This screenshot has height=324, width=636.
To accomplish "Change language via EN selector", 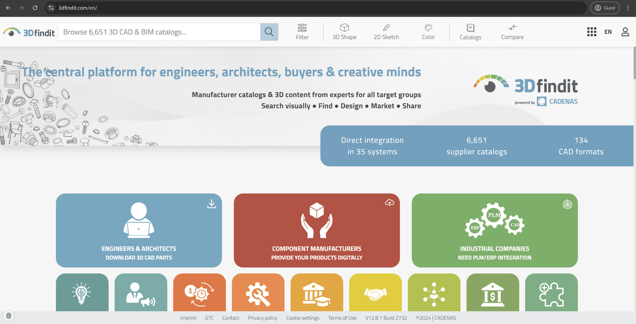I will 608,32.
